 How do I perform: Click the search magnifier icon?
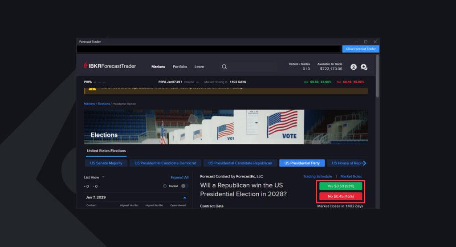click(224, 67)
